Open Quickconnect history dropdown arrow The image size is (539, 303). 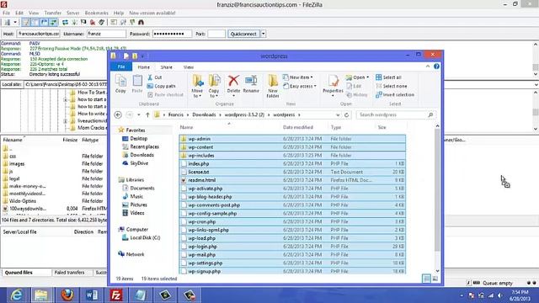coord(264,34)
